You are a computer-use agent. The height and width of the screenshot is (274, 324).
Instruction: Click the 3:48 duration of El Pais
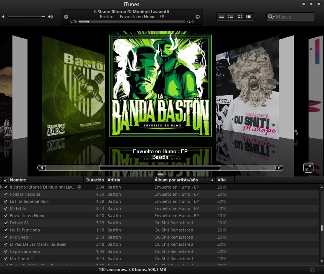click(x=100, y=244)
